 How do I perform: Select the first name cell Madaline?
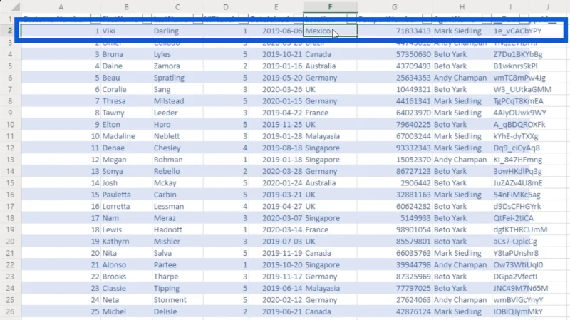[x=127, y=136]
